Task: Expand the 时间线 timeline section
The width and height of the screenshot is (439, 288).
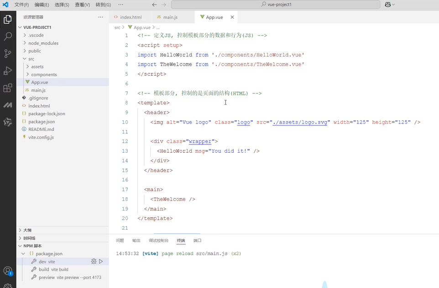Action: point(20,238)
